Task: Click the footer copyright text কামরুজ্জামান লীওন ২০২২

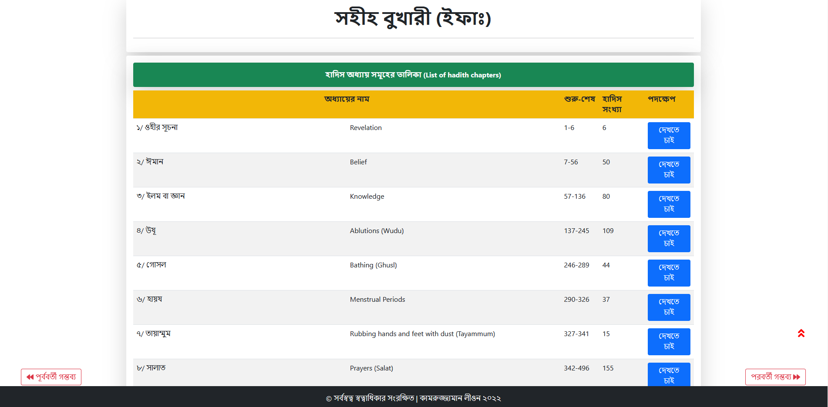Action: (x=460, y=398)
